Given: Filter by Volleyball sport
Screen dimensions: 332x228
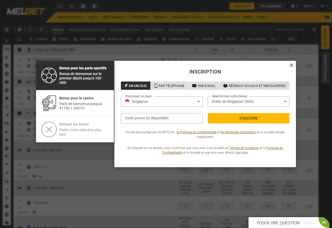Looking at the screenshot, I should [x=147, y=39].
